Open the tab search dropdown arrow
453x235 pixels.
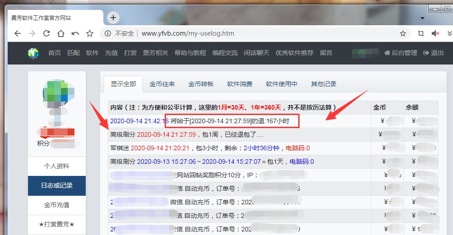point(423,18)
